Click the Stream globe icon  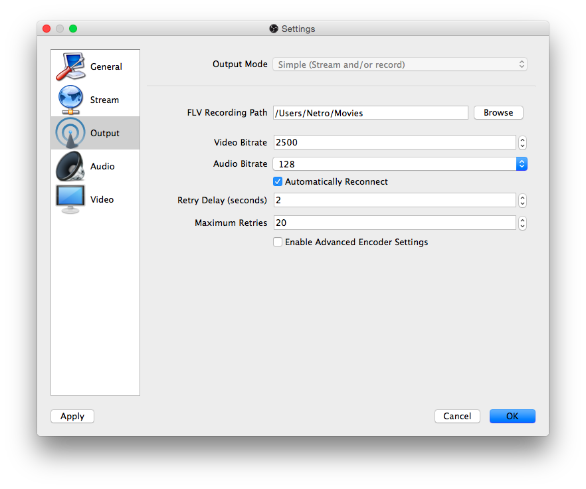point(70,100)
